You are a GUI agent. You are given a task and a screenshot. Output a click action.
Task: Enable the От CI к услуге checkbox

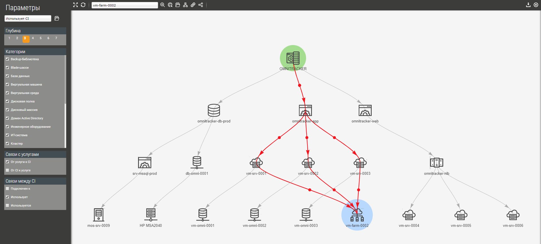point(8,170)
